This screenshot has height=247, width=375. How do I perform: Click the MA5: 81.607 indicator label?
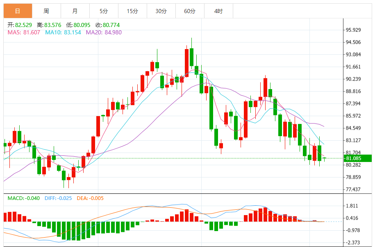click(x=24, y=32)
